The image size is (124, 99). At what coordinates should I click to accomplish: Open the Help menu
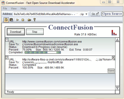(23, 9)
